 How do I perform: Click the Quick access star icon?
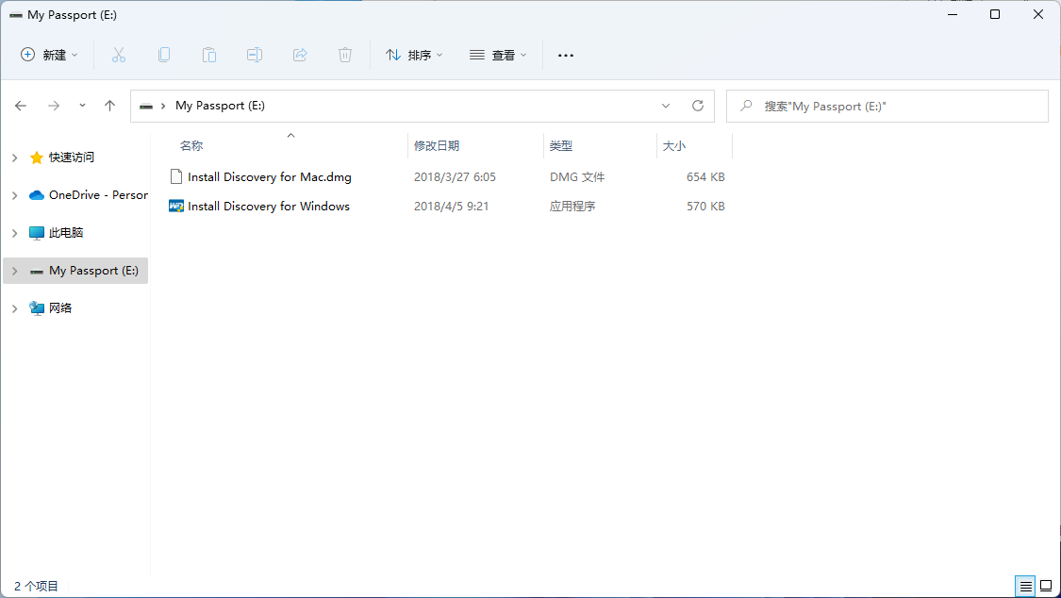[x=37, y=158]
